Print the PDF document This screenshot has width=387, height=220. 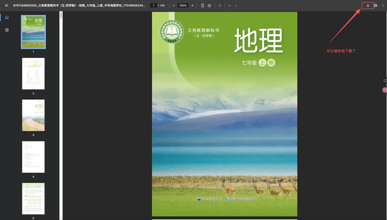coord(376,5)
